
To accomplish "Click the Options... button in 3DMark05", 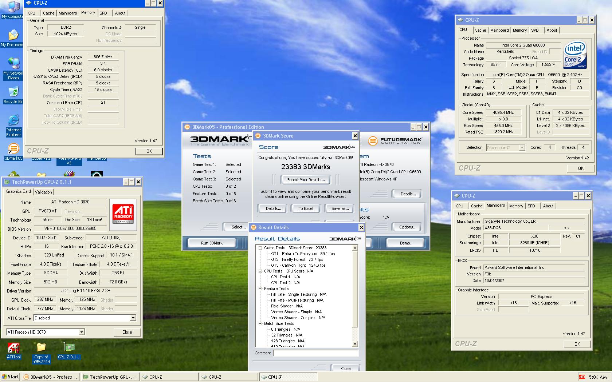I will [408, 227].
